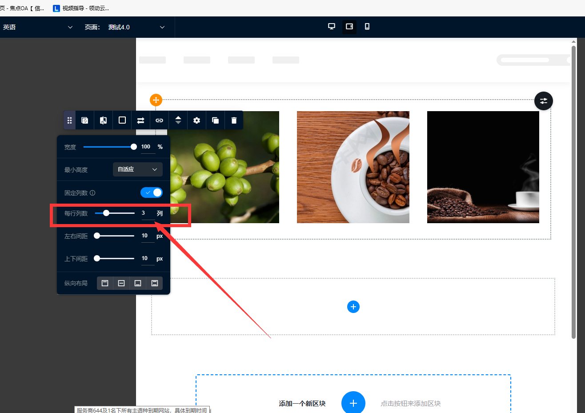Switch to mobile phone preview mode
The height and width of the screenshot is (413, 585).
(x=367, y=27)
